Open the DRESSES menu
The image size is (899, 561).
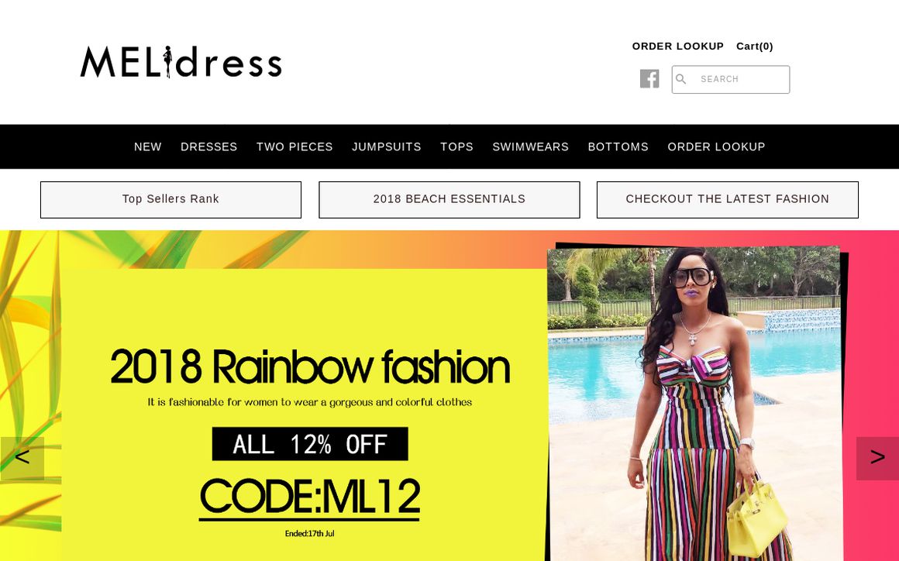coord(208,146)
